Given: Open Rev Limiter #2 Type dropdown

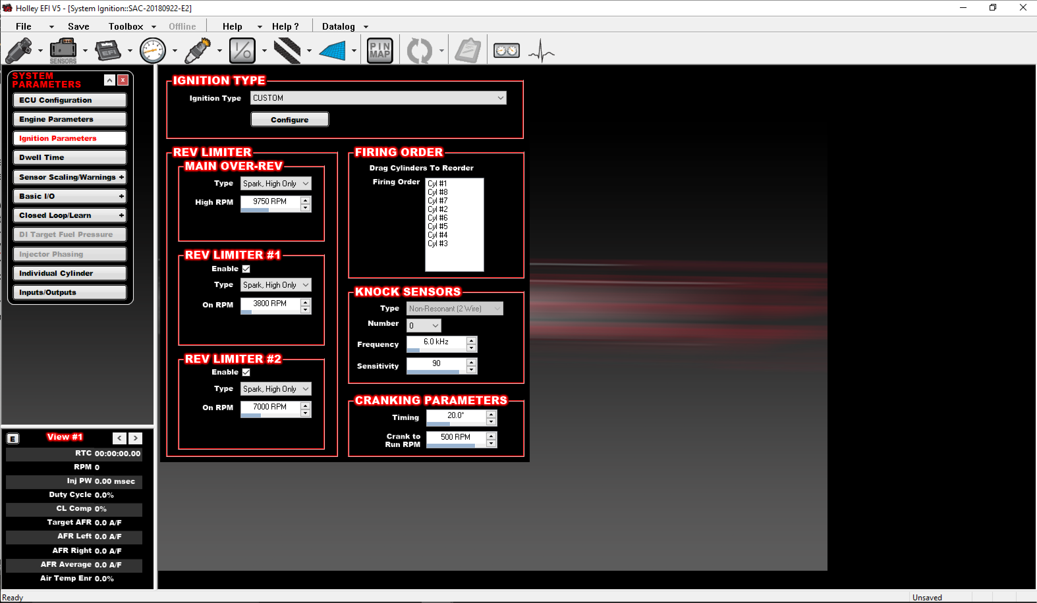Looking at the screenshot, I should 276,389.
